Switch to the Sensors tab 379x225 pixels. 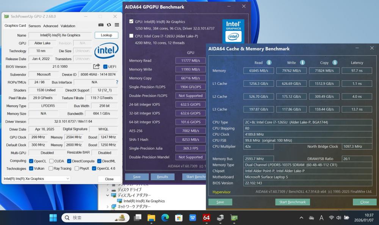(34, 26)
